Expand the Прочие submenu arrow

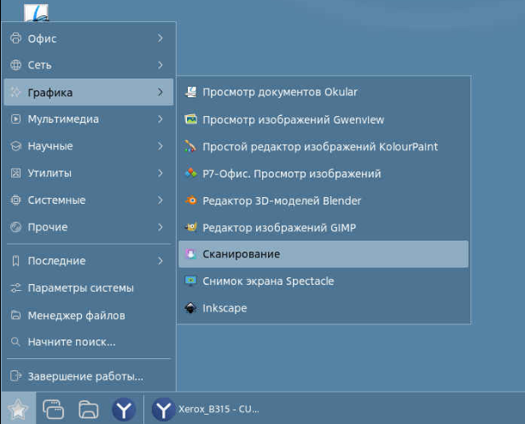[160, 227]
